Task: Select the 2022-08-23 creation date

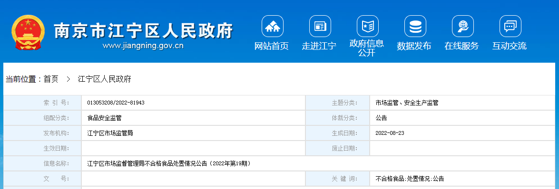Action: (390, 133)
